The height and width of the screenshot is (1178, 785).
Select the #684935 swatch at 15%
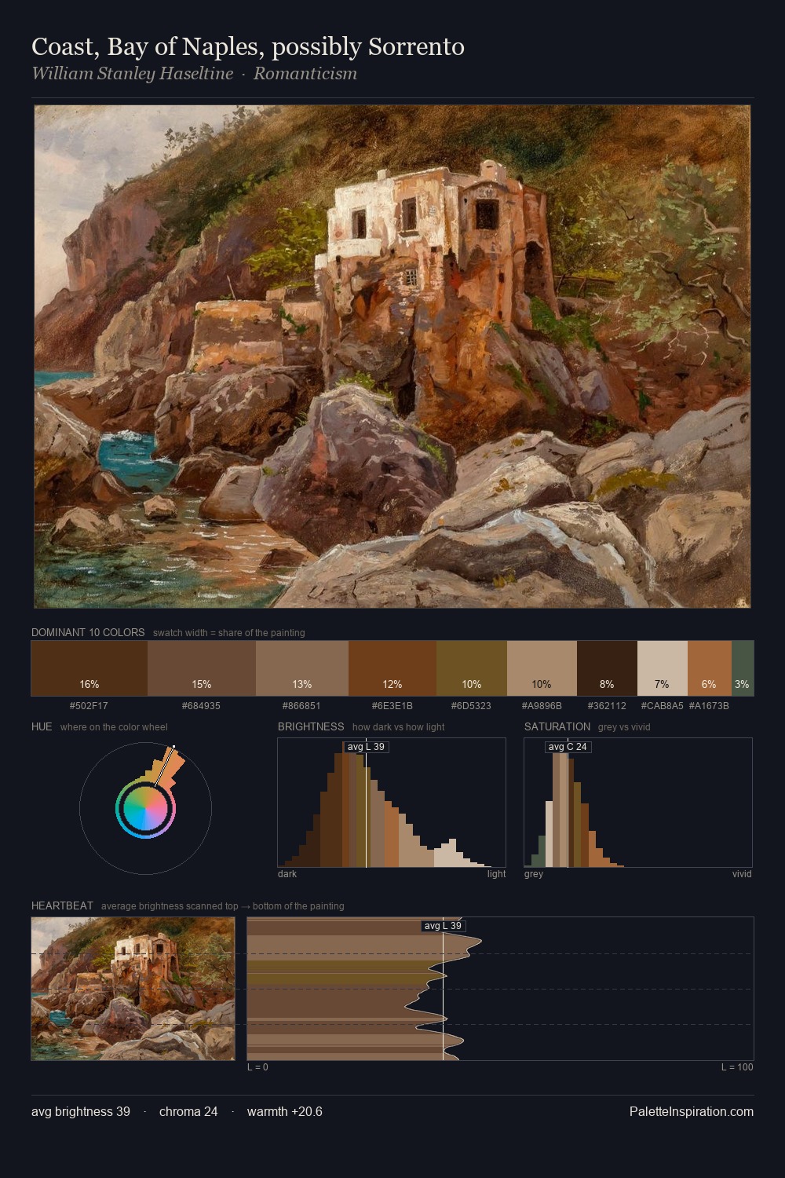tap(202, 668)
